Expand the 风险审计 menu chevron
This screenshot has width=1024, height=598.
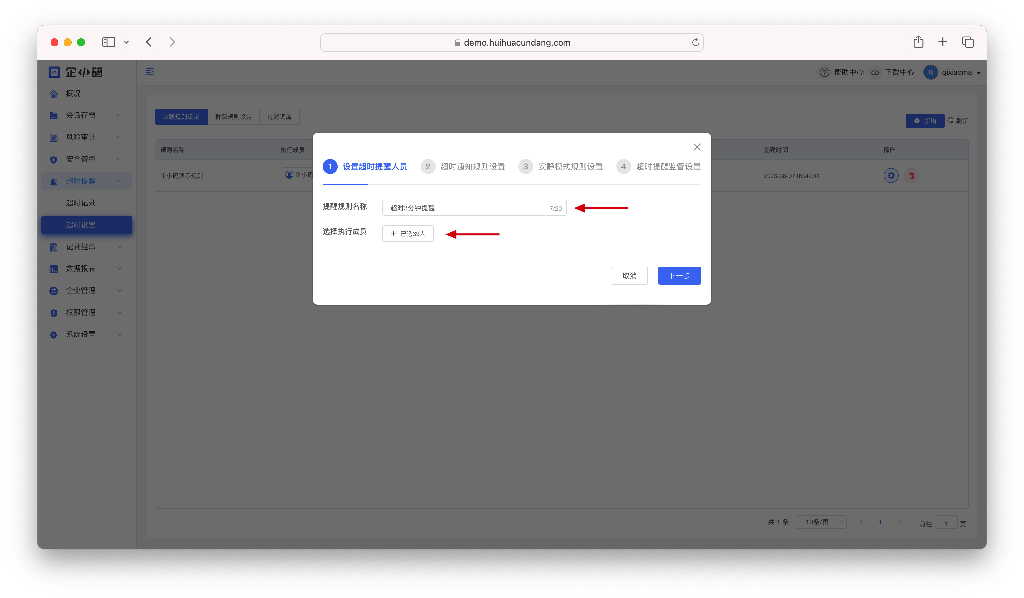click(120, 137)
